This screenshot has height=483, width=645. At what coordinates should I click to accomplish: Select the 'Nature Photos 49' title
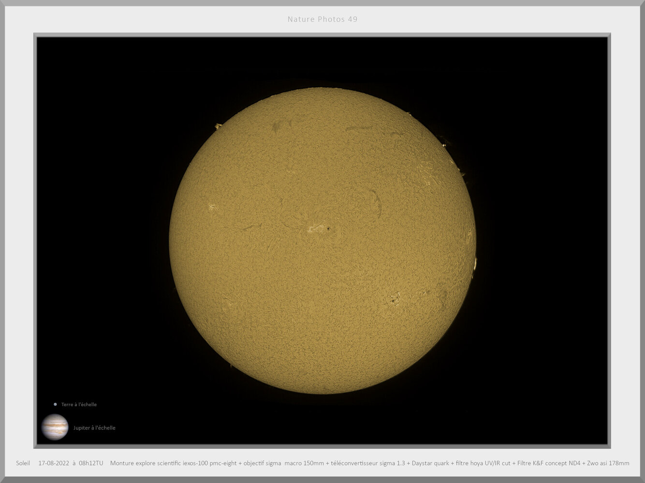(x=322, y=19)
